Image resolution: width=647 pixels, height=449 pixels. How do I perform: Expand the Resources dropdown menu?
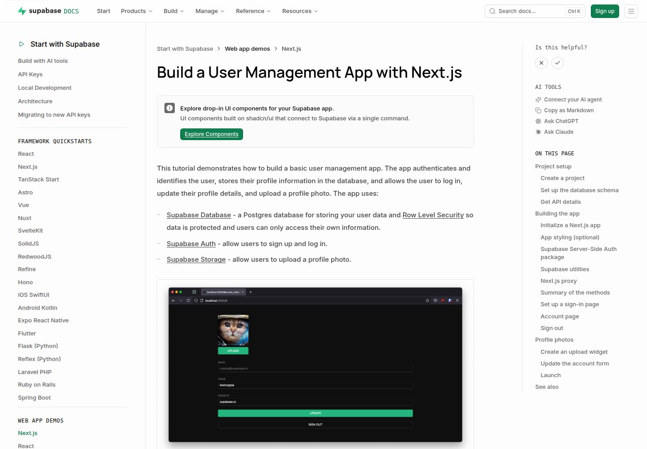click(x=300, y=11)
